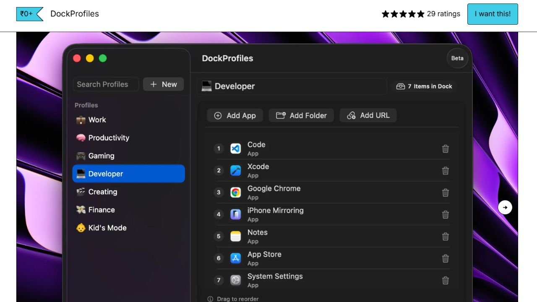The image size is (537, 302).
Task: Click the Profiles section heading
Action: 86,105
